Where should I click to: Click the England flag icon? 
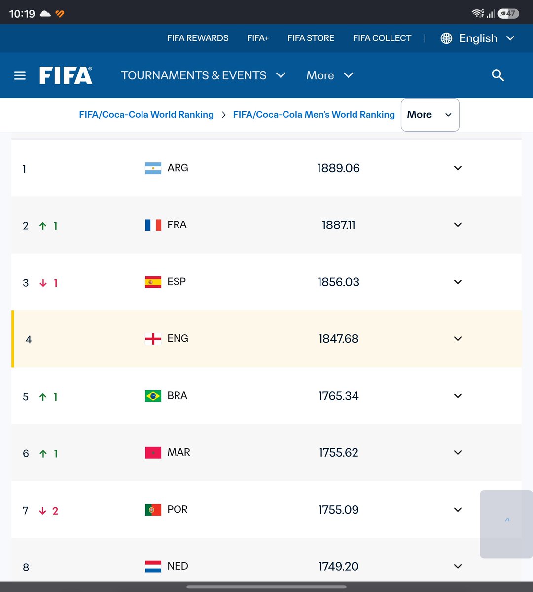[153, 339]
